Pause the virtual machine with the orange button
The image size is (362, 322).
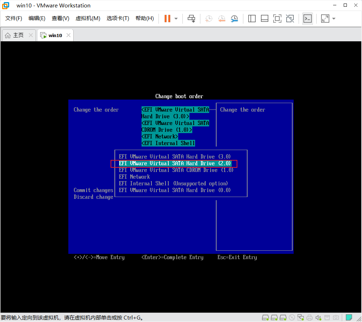[167, 18]
